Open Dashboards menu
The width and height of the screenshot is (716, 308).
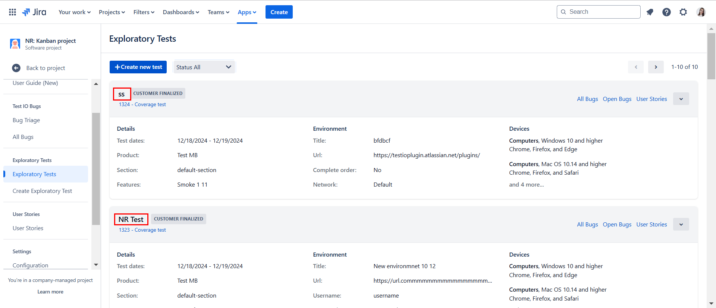(181, 12)
